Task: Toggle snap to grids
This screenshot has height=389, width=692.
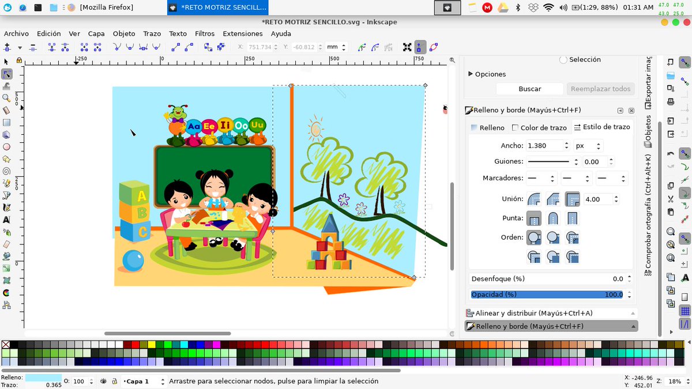Action: [685, 311]
